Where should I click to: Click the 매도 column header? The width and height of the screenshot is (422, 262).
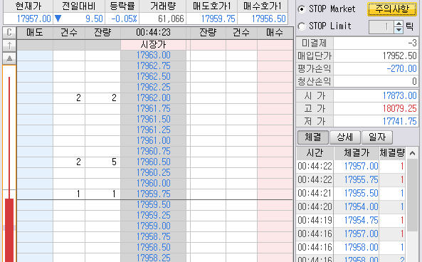click(35, 33)
